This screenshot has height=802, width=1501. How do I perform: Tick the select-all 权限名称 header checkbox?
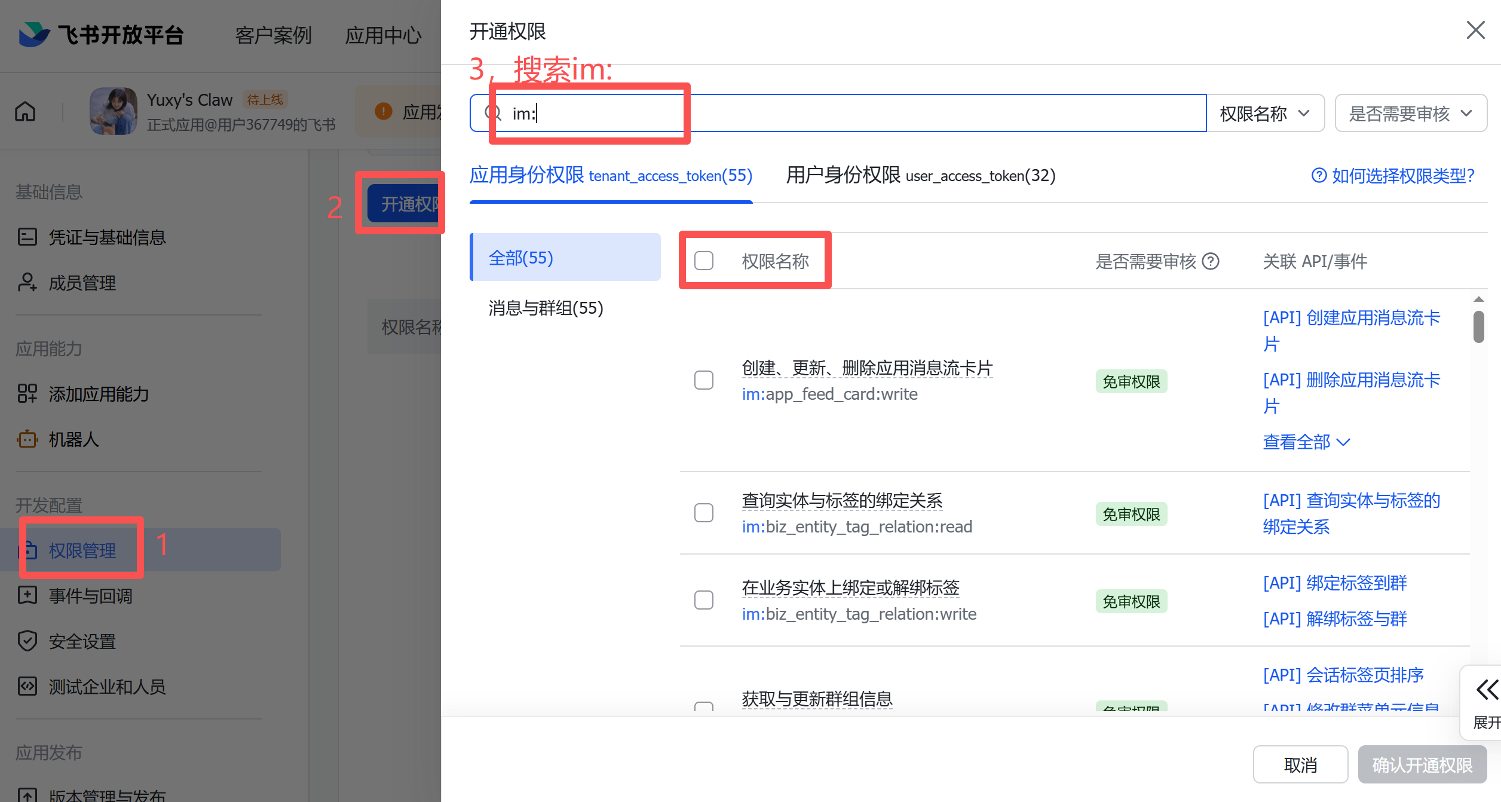pyautogui.click(x=704, y=261)
